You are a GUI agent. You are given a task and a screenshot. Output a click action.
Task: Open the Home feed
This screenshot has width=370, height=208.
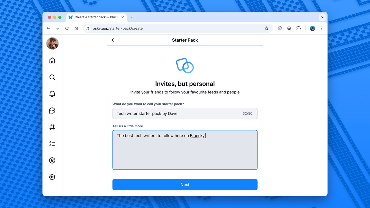coord(52,60)
